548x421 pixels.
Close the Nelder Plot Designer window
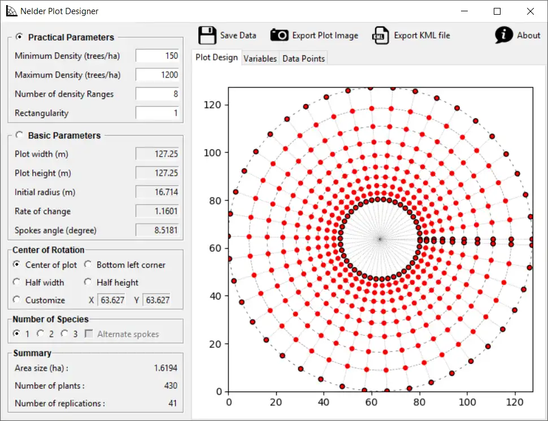pos(530,11)
